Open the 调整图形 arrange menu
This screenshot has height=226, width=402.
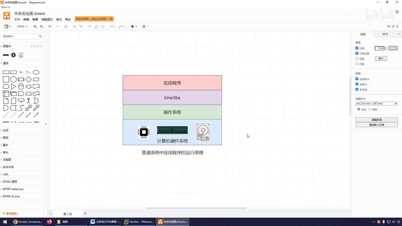click(47, 19)
